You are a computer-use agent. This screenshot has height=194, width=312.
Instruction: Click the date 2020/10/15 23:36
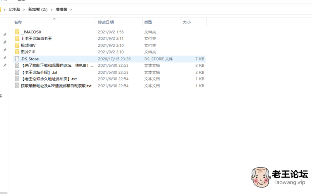click(x=114, y=59)
